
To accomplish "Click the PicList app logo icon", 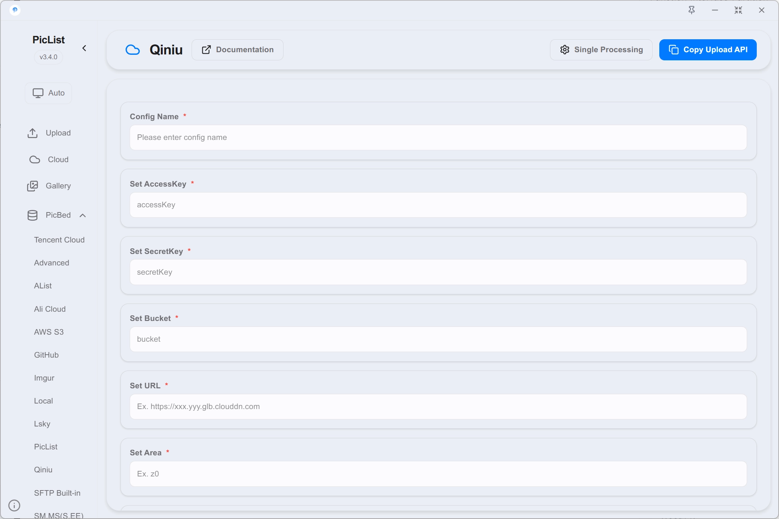I will tap(15, 10).
